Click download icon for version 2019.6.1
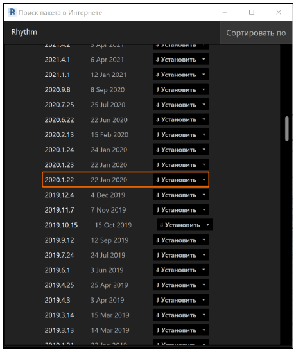 (157, 270)
